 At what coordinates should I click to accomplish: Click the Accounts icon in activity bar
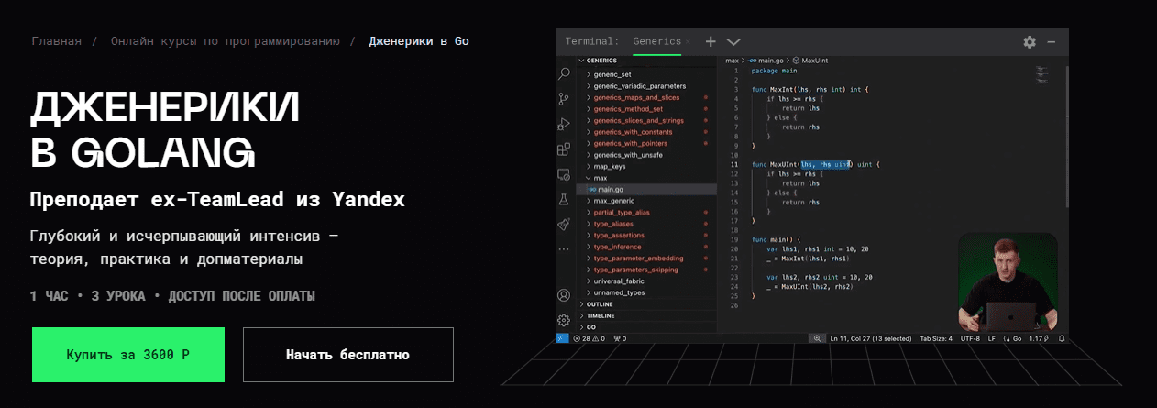564,295
